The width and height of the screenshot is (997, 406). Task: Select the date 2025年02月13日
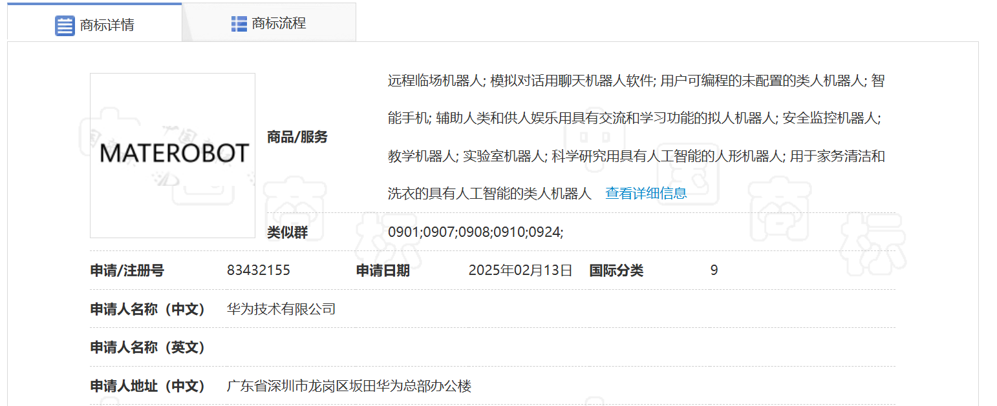[520, 270]
